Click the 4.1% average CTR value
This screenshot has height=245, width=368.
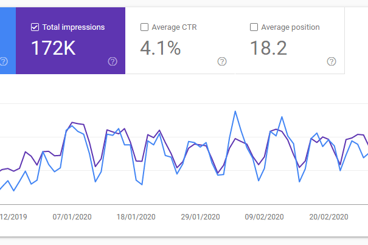(x=161, y=49)
